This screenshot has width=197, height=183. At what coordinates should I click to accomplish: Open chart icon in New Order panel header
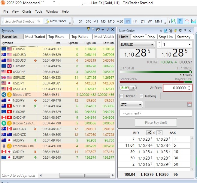click(165, 31)
